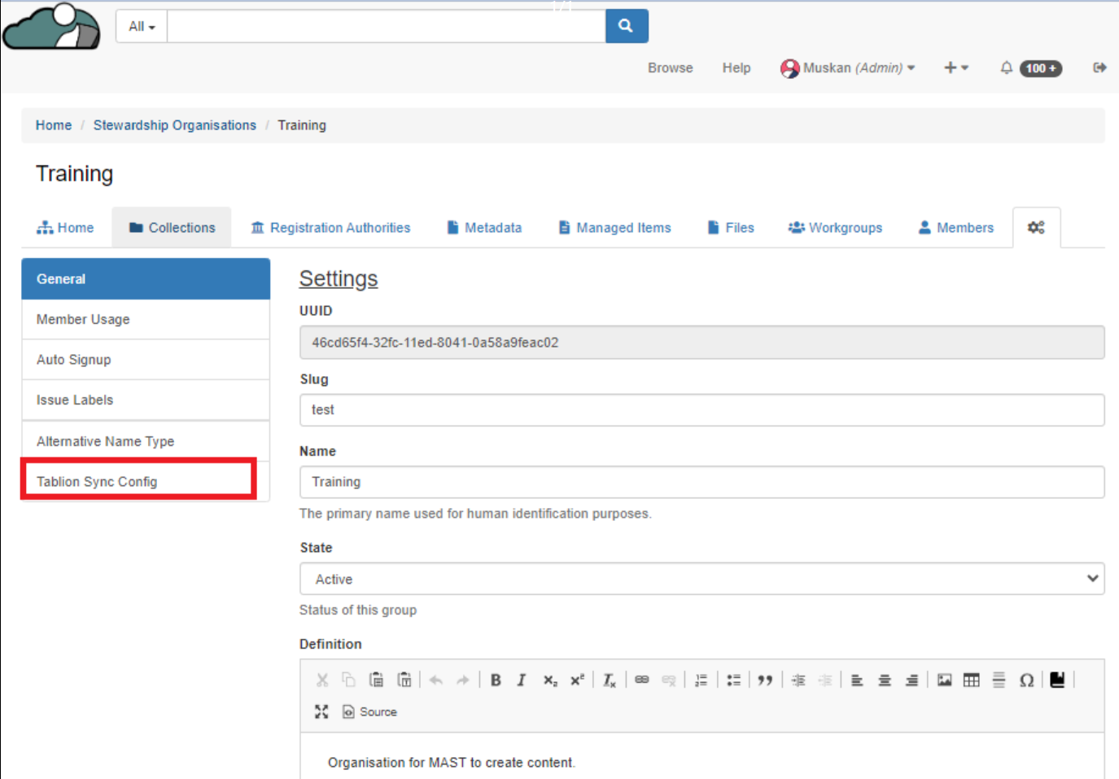The width and height of the screenshot is (1119, 779).
Task: Insert a link using the editor toolbar
Action: click(x=642, y=681)
